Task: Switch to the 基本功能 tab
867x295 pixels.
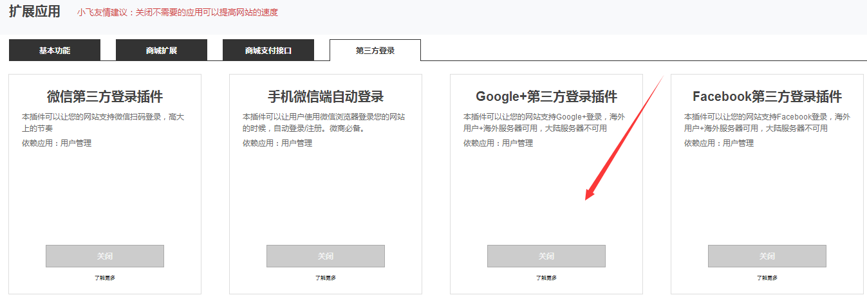Action: [x=55, y=50]
